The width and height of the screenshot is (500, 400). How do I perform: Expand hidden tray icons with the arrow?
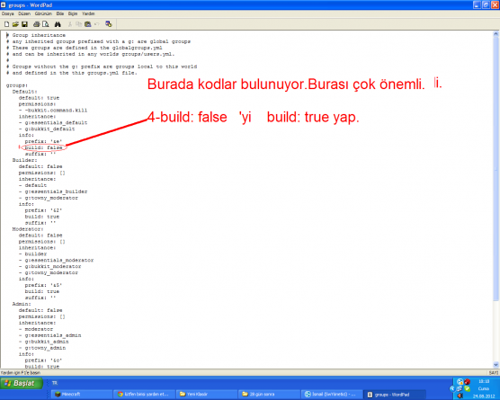point(452,388)
